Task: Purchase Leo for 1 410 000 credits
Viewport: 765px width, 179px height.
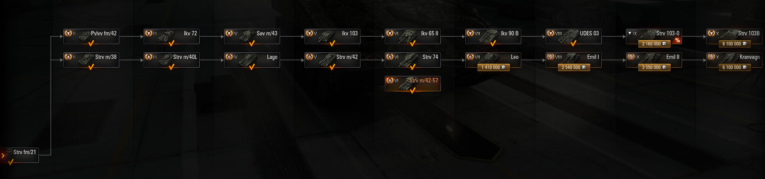Action: pos(493,67)
